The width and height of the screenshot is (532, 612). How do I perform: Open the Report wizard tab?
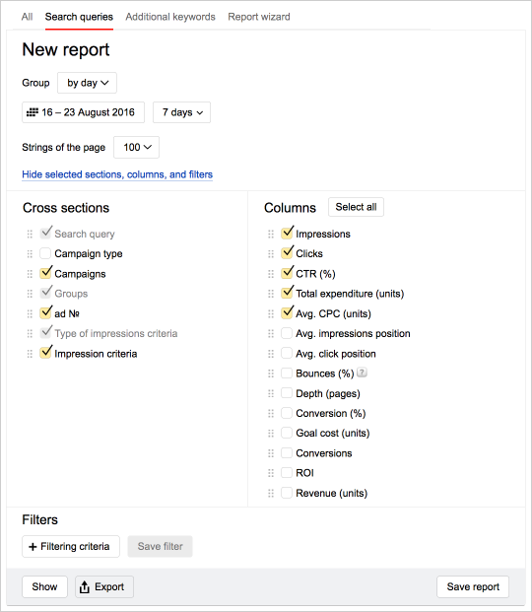coord(259,17)
